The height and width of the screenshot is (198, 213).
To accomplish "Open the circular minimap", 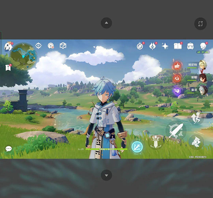I will 24,56.
